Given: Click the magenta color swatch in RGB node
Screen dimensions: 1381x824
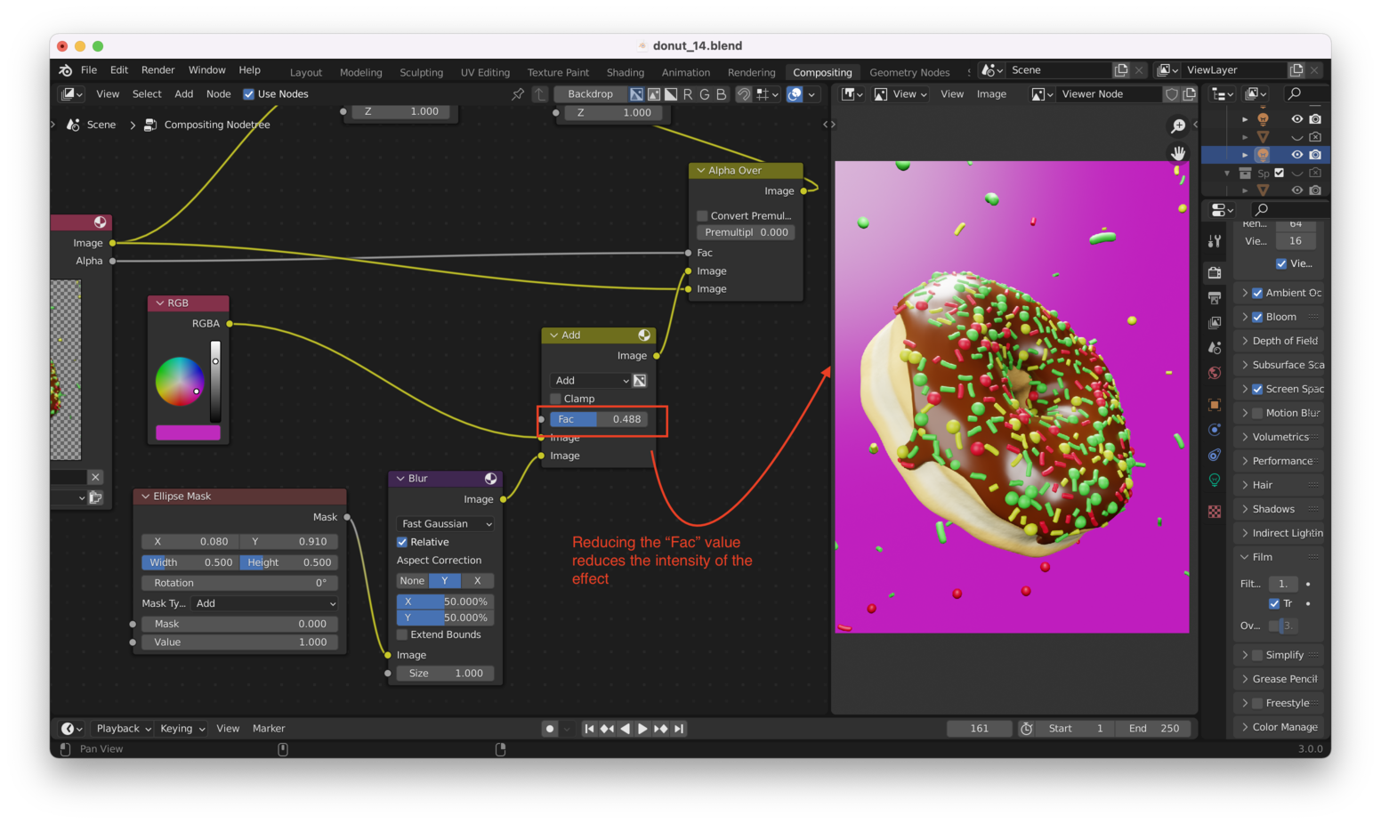Looking at the screenshot, I should [188, 432].
